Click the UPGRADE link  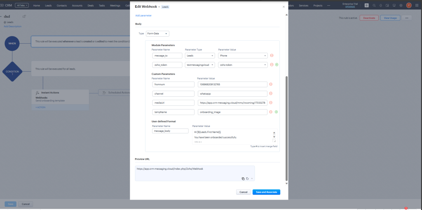350,7
